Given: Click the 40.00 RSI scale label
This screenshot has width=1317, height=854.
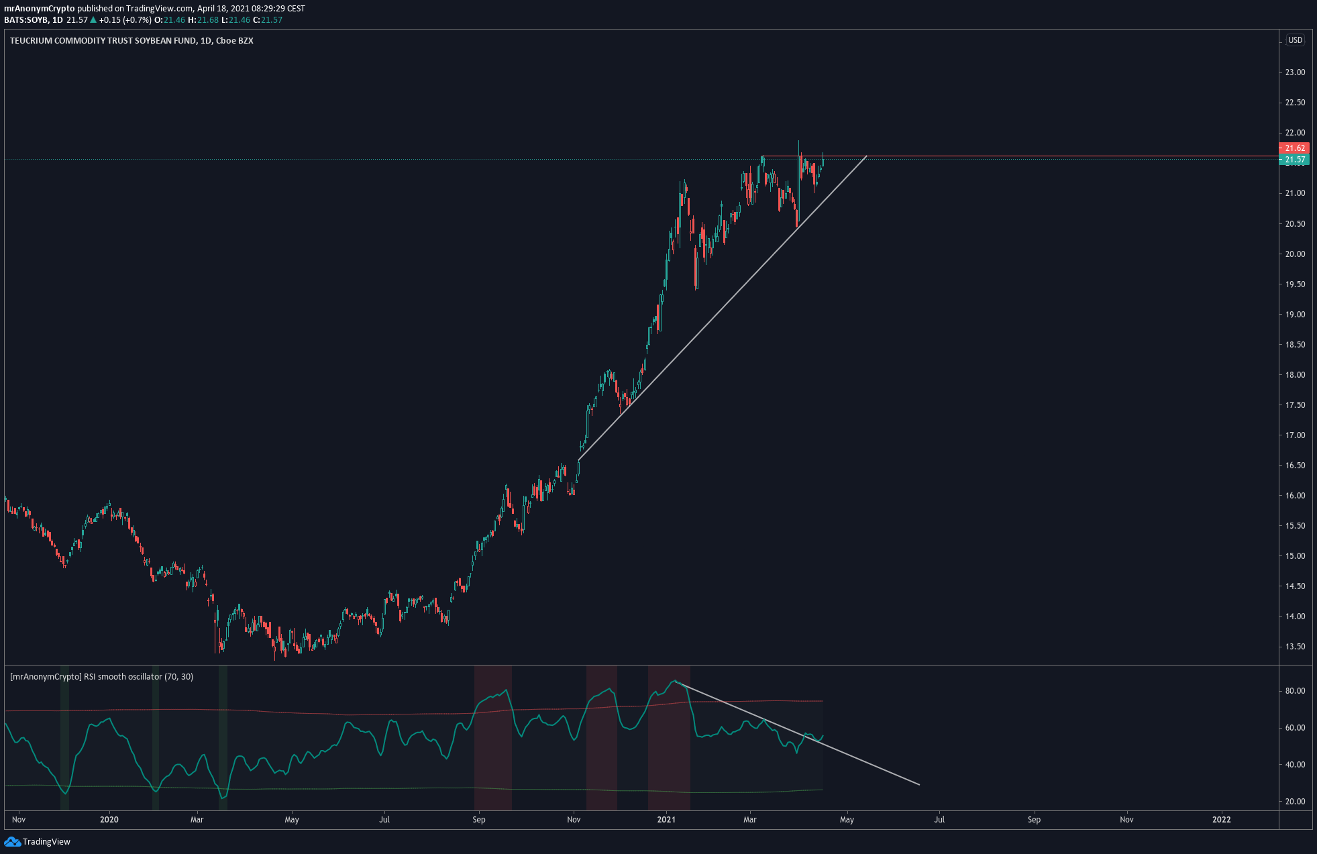Looking at the screenshot, I should tap(1295, 765).
